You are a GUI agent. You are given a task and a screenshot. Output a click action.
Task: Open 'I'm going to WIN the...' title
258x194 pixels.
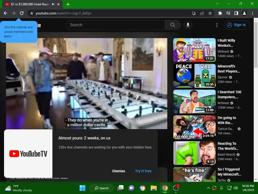(x=227, y=120)
